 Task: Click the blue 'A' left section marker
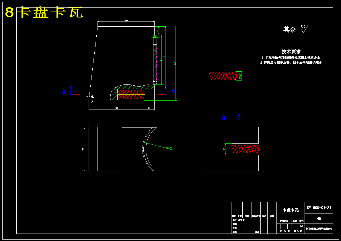(x=63, y=91)
